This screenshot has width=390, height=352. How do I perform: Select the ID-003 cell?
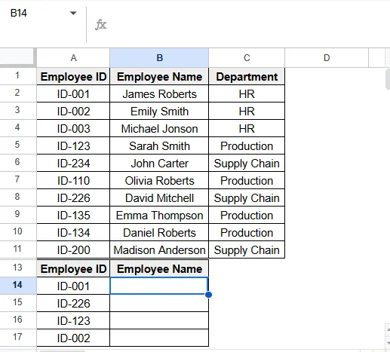(73, 128)
